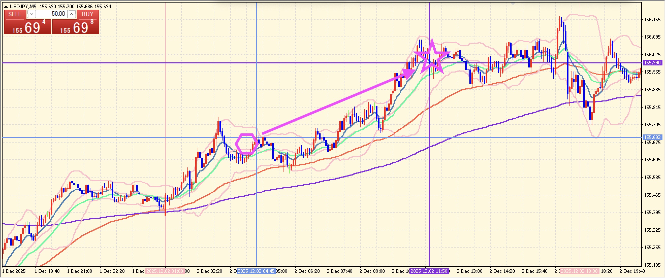This screenshot has width=665, height=278.
Task: Click the blue 155.692 price label
Action: coord(652,137)
